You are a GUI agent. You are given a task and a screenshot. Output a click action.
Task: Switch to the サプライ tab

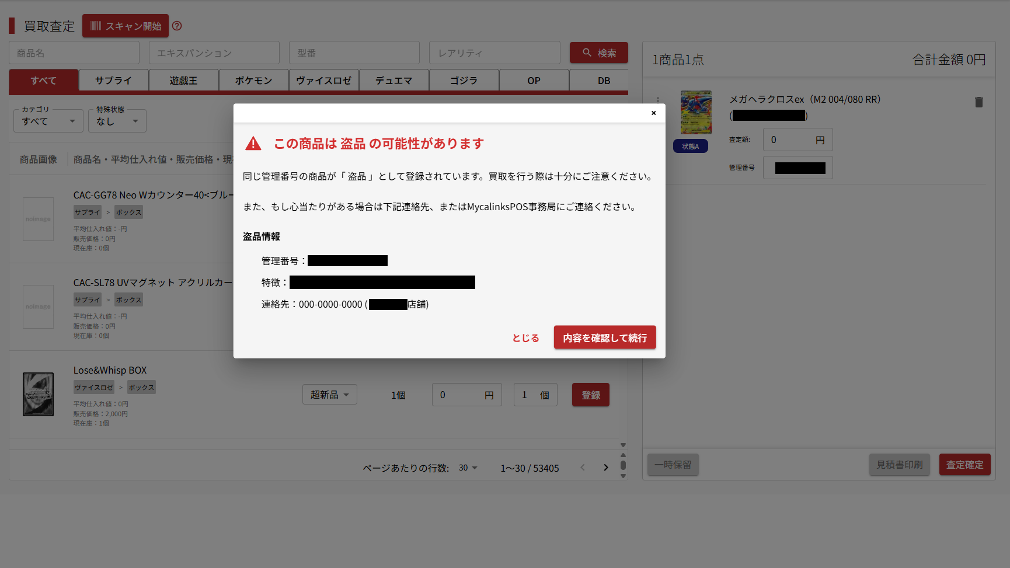tap(114, 81)
